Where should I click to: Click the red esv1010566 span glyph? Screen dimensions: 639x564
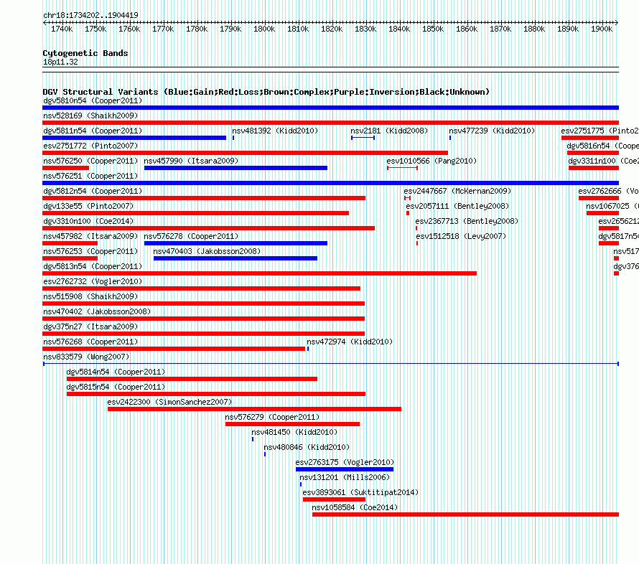402,168
